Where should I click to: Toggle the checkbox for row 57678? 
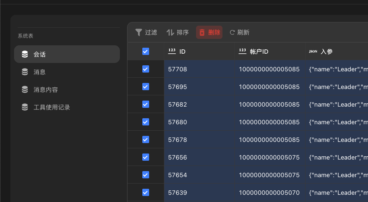coord(146,139)
